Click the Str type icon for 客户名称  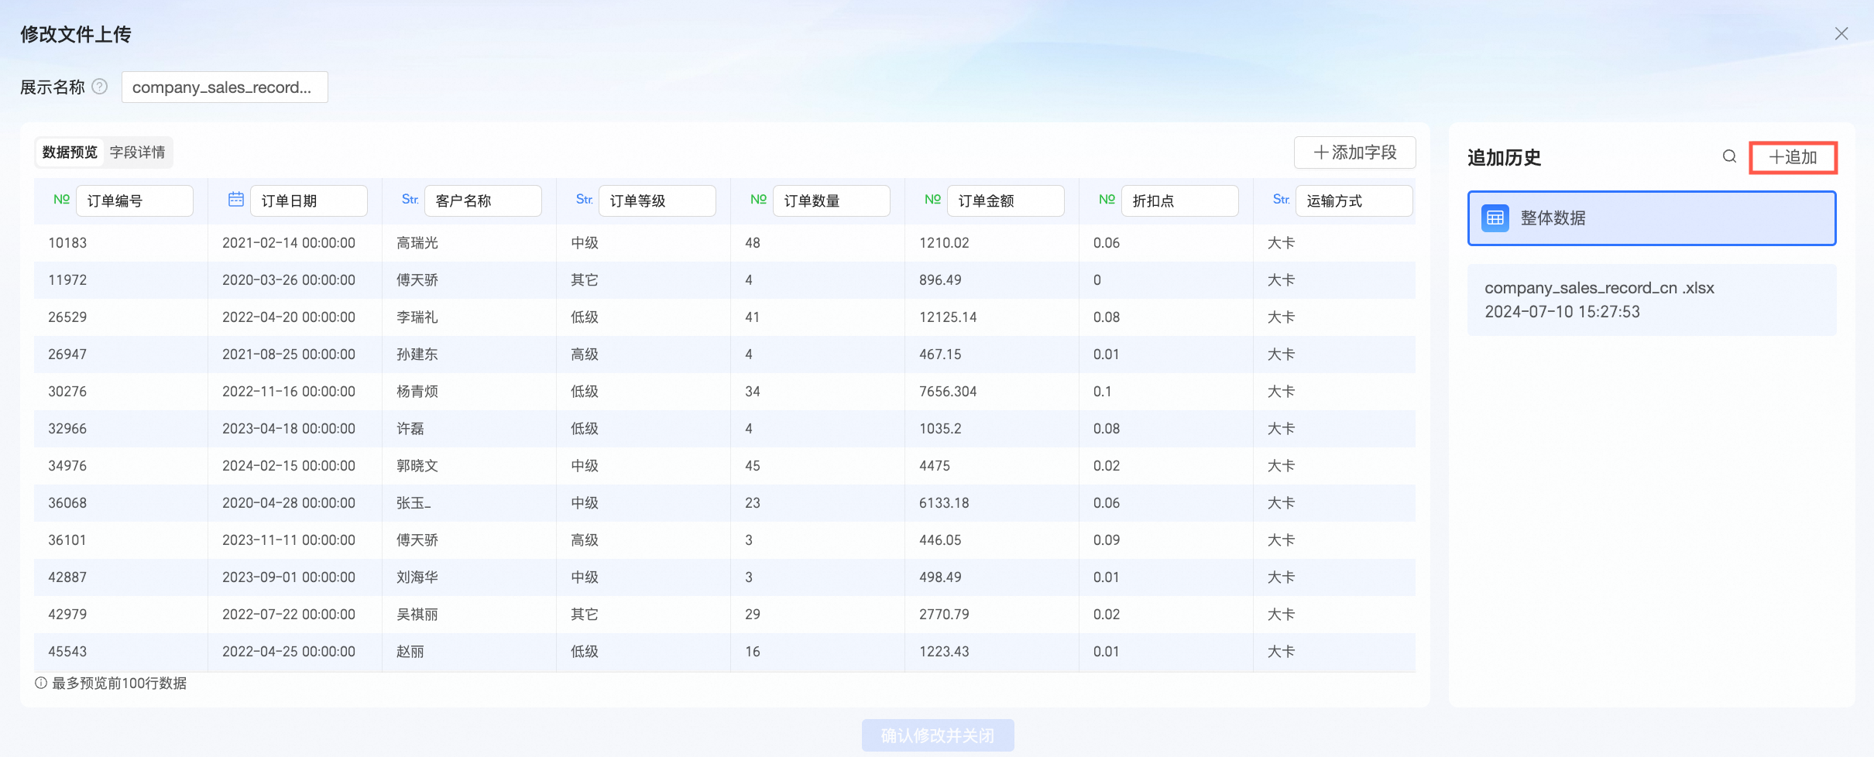tap(410, 200)
